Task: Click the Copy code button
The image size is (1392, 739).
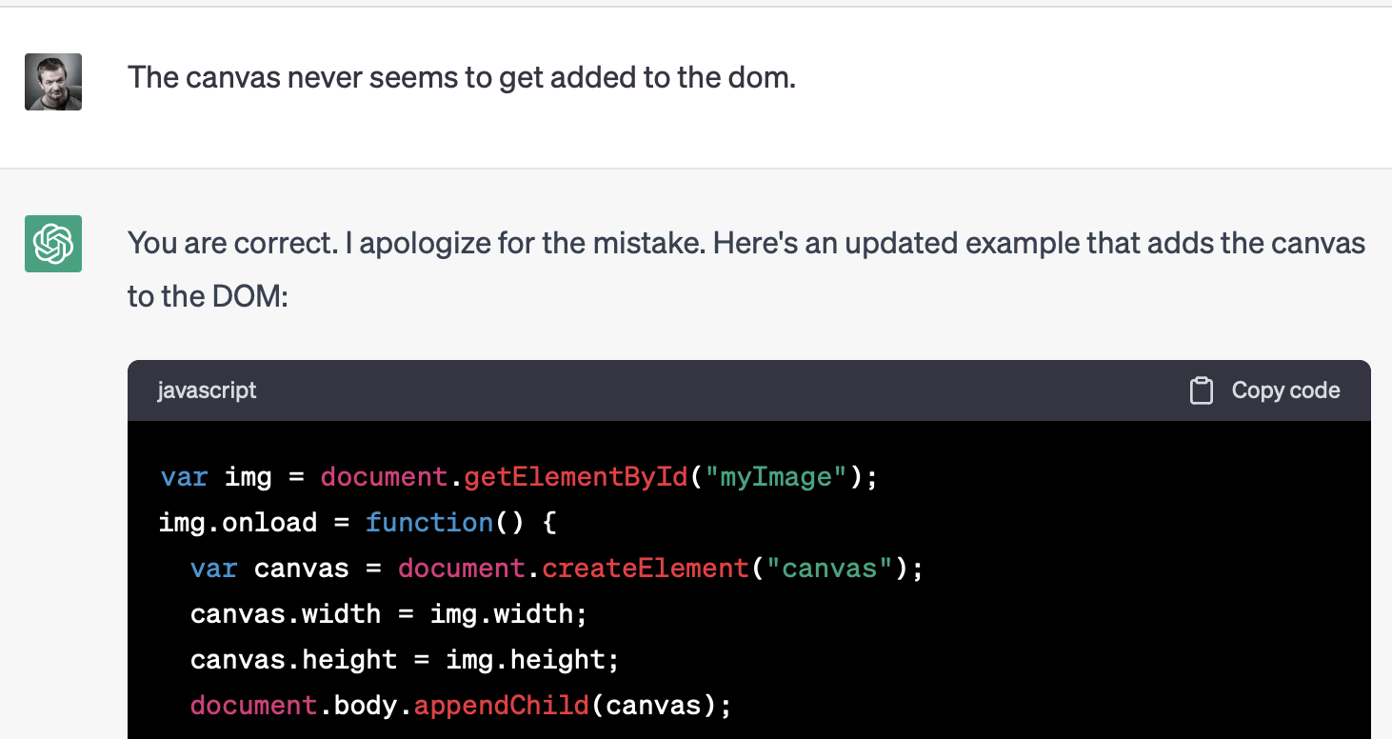Action: pyautogui.click(x=1265, y=391)
